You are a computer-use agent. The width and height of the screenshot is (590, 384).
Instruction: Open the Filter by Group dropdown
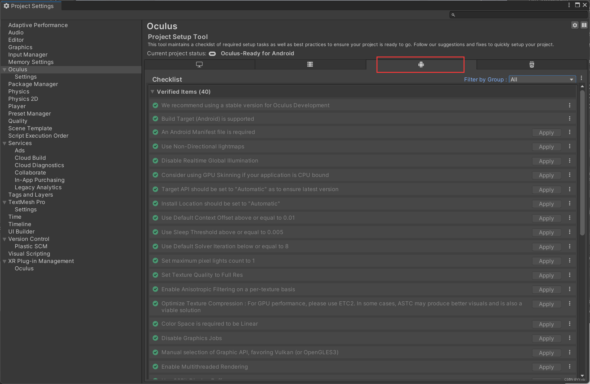542,79
